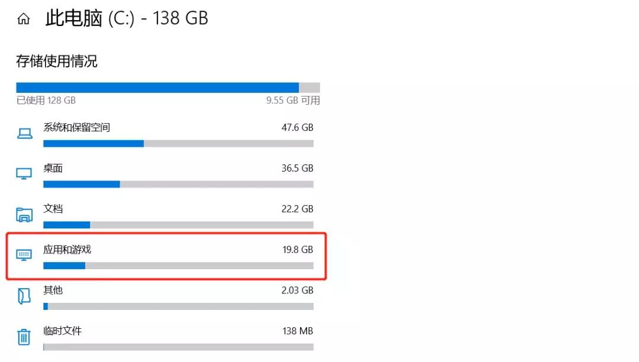Image resolution: width=639 pixels, height=362 pixels.
Task: Click the 47.6 GB system usage bar
Action: click(x=178, y=144)
